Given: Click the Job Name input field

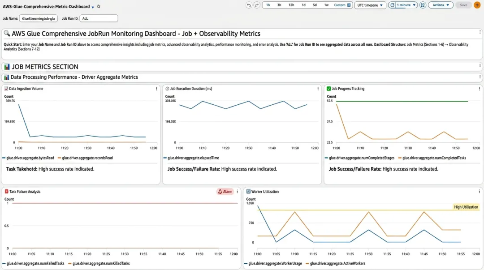Looking at the screenshot, I should (38, 18).
